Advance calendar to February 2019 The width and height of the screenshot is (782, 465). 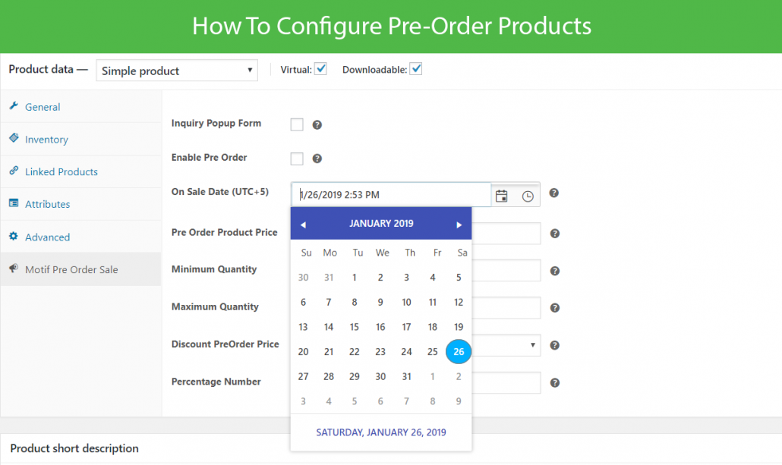460,223
